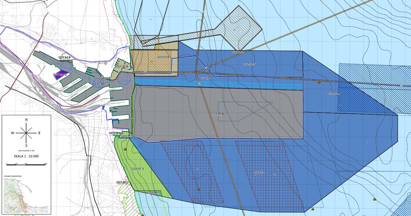The height and width of the screenshot is (216, 411).
Task: Click the orange triangle marker near GDY.11.T
Action: [x=319, y=82]
